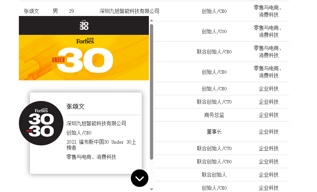Image resolution: width=317 pixels, height=192 pixels.
Task: Click the large white 30 on the banner
Action: point(89,60)
